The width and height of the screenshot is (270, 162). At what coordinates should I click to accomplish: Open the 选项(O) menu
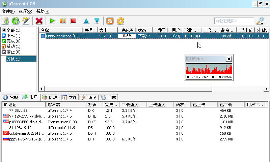(25, 11)
